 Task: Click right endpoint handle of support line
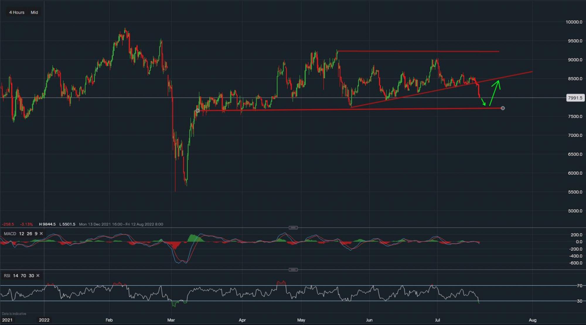503,108
